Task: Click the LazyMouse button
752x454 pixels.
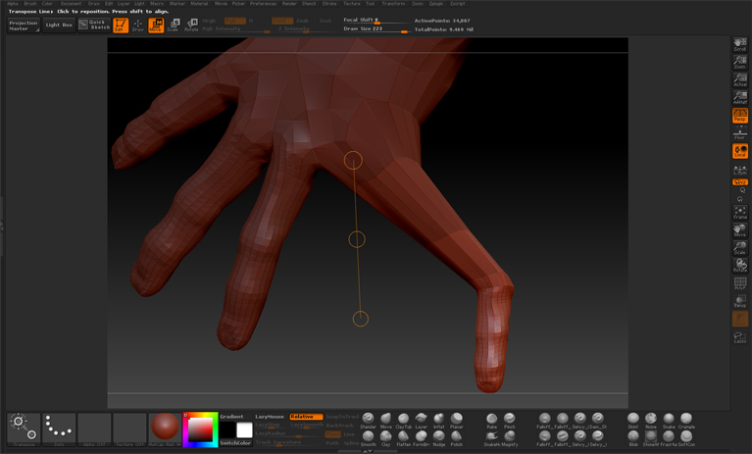Action: point(270,417)
